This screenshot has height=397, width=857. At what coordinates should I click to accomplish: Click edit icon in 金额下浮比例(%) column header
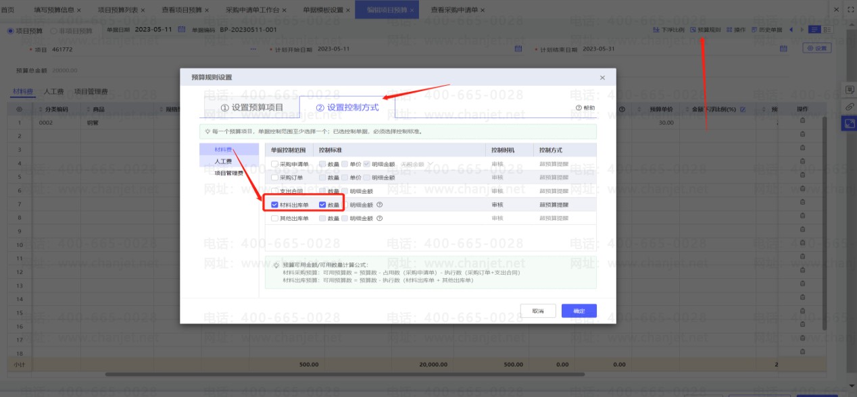743,109
